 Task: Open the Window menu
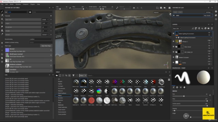coord(18,4)
